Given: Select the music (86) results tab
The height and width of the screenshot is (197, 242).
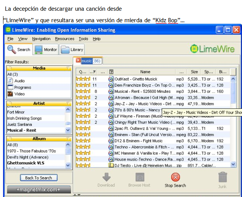Looking at the screenshot, I should tap(91, 61).
